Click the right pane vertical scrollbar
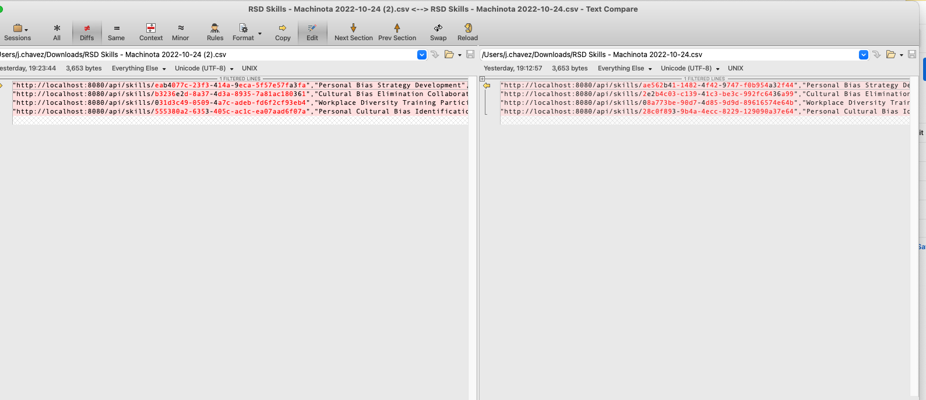 pyautogui.click(x=914, y=238)
